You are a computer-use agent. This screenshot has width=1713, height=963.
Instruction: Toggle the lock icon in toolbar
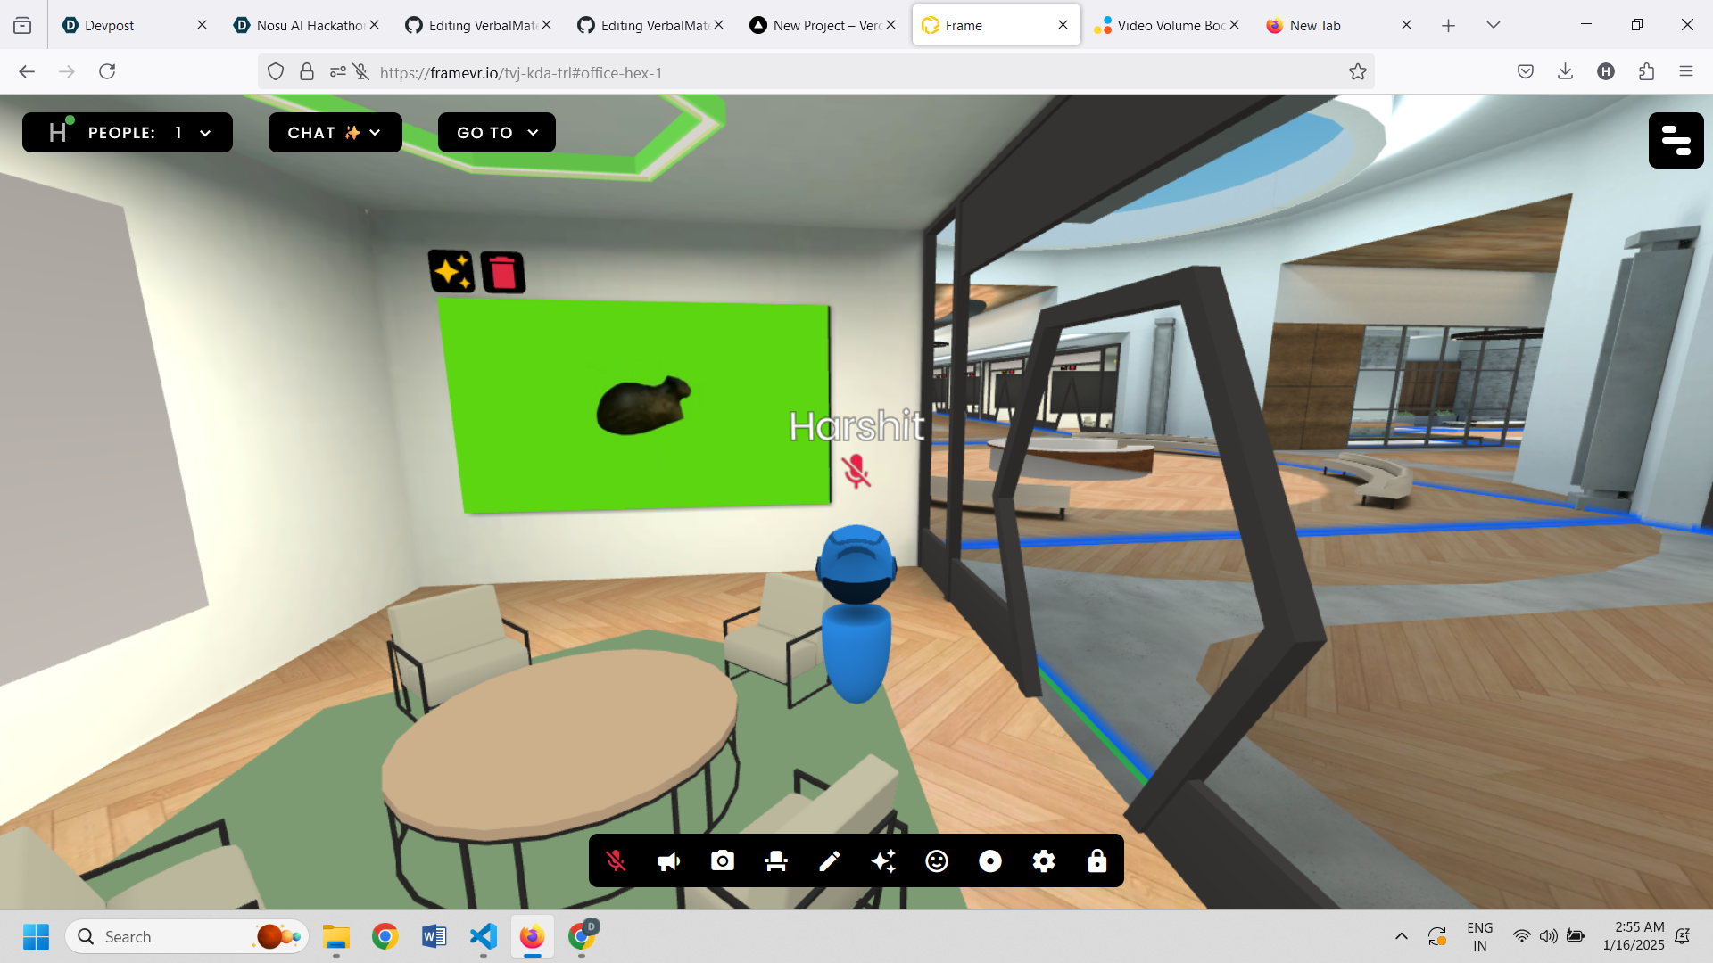(1097, 860)
